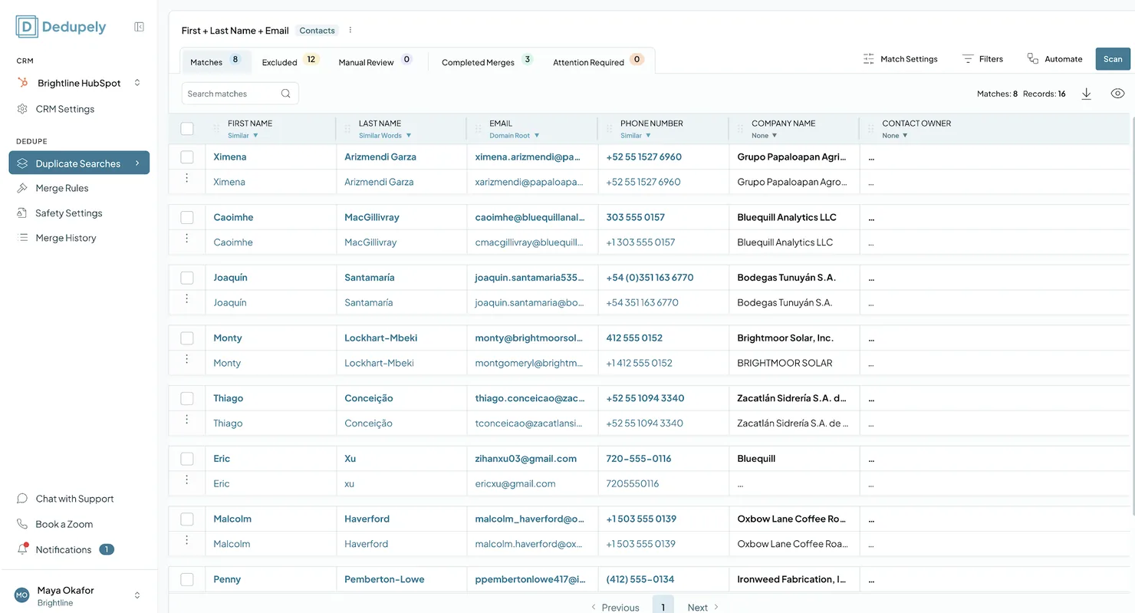Toggle column visibility eye icon
Image resolution: width=1135 pixels, height=613 pixels.
(x=1117, y=94)
